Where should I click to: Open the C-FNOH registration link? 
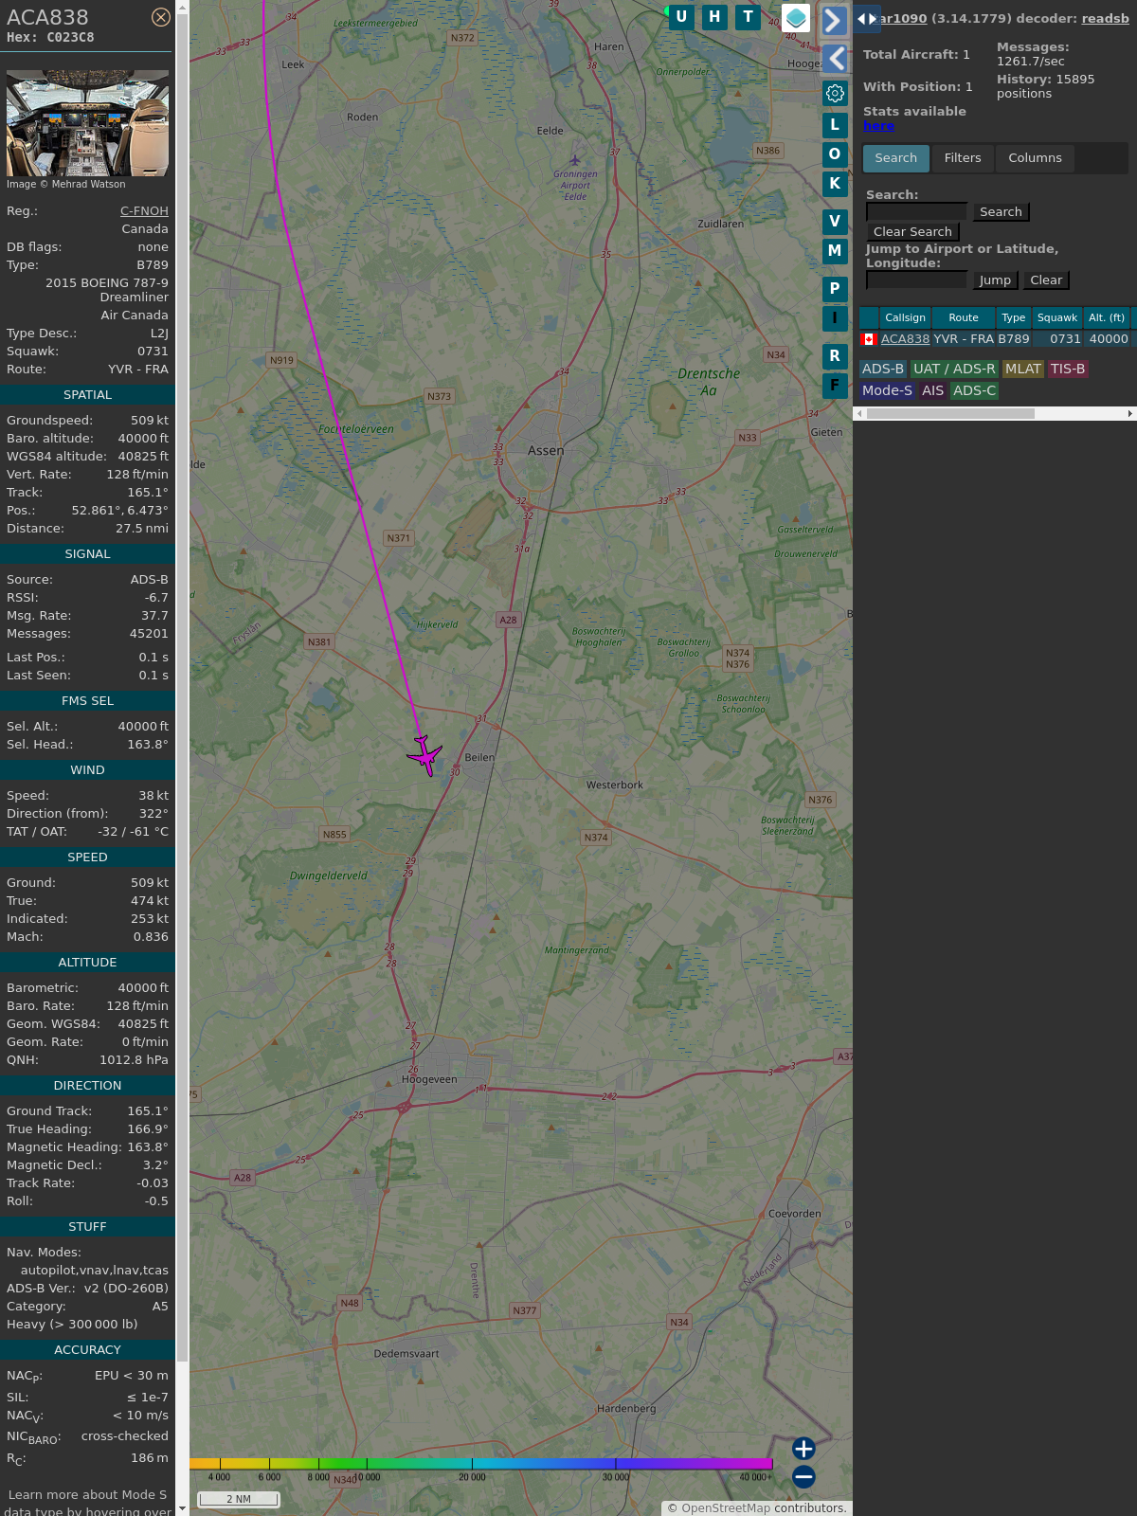coord(144,211)
